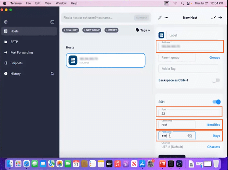Open the Charsets selector
228x170 pixels.
[x=213, y=147]
